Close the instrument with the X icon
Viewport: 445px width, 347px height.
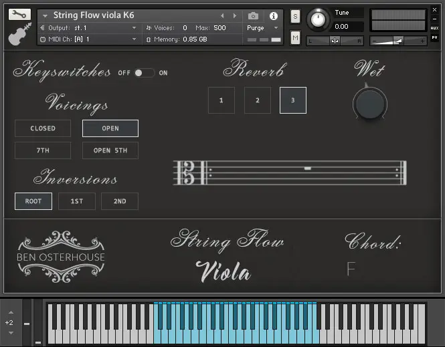[434, 9]
